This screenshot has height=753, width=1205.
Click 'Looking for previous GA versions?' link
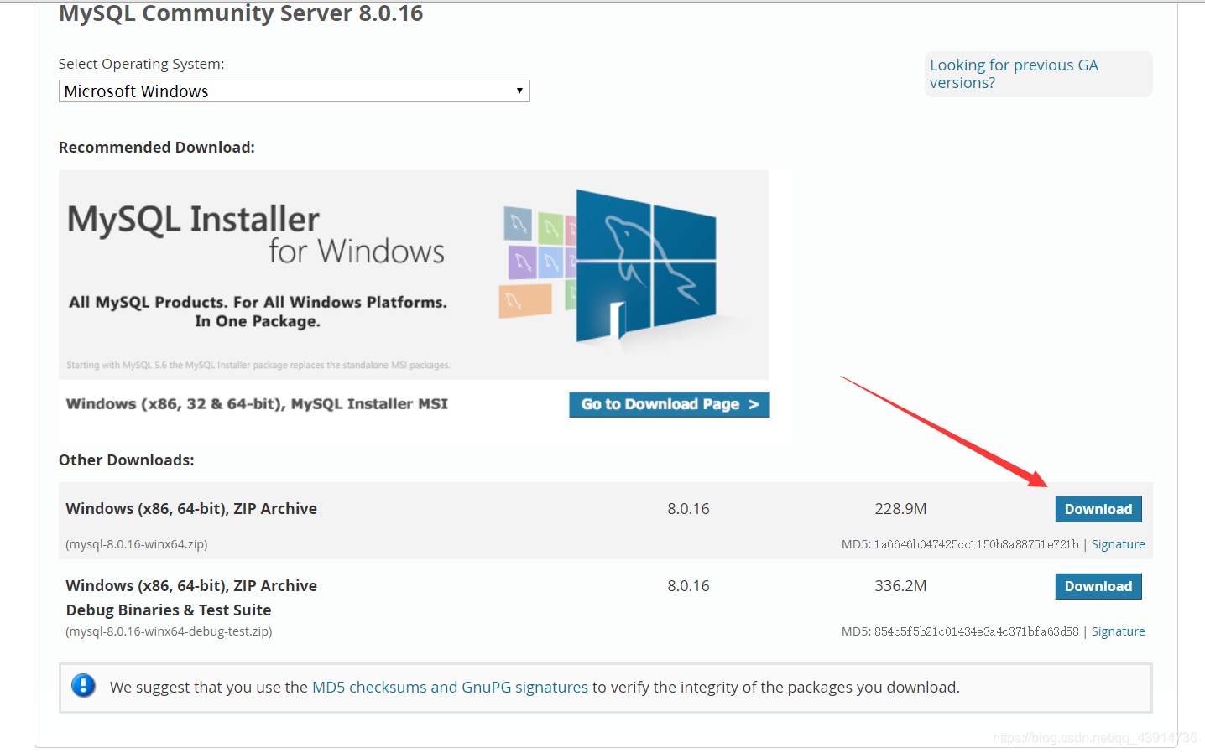pyautogui.click(x=1014, y=74)
